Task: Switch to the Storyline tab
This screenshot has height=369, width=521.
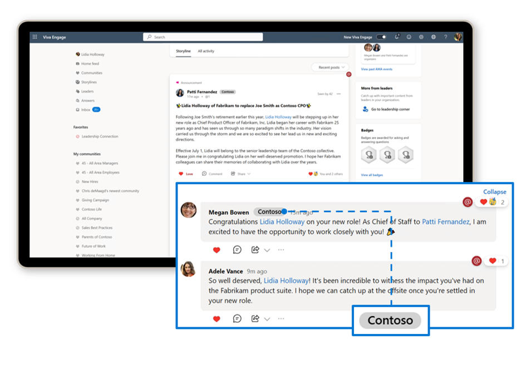Action: [x=184, y=51]
